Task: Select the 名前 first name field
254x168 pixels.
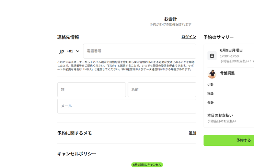Action: [x=162, y=89]
